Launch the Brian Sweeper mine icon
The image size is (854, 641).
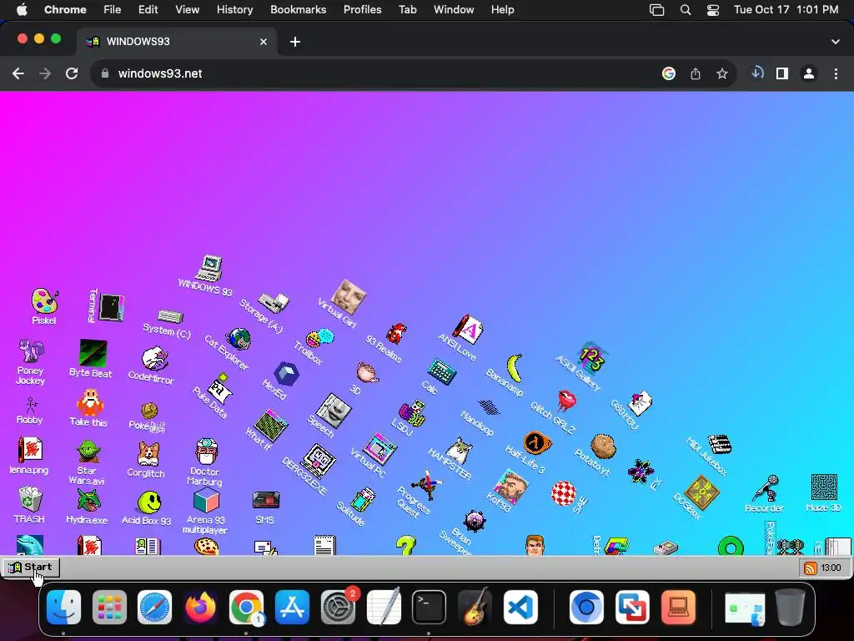[474, 522]
